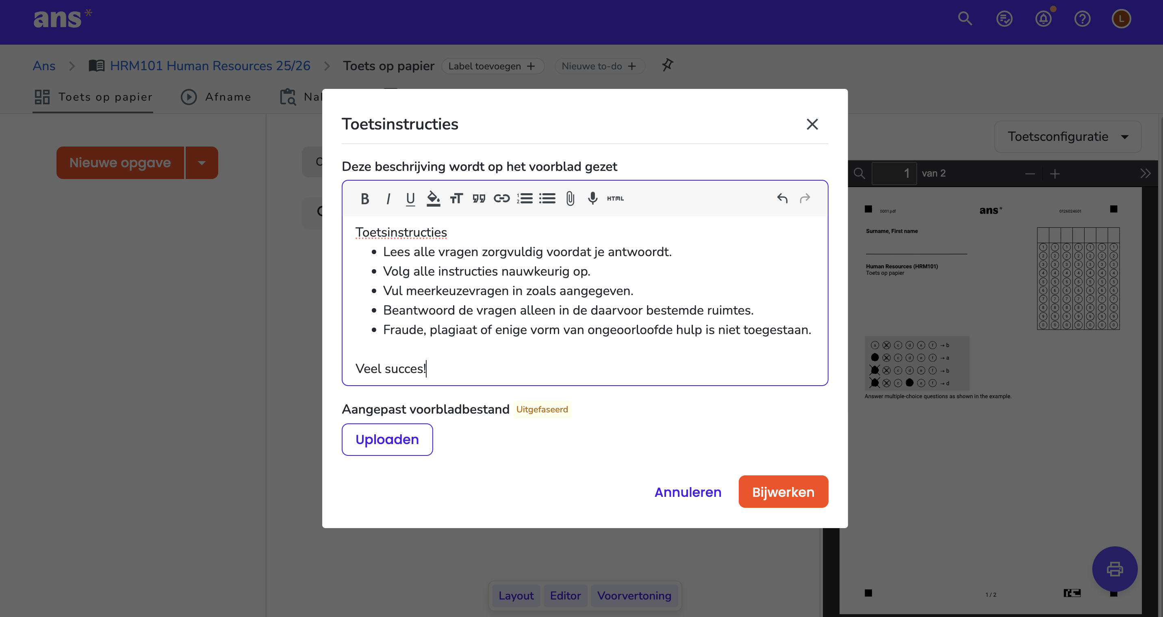Click the 'Volg alle instructies nauwkeurig op.' bullet
The image size is (1163, 617).
click(x=487, y=271)
